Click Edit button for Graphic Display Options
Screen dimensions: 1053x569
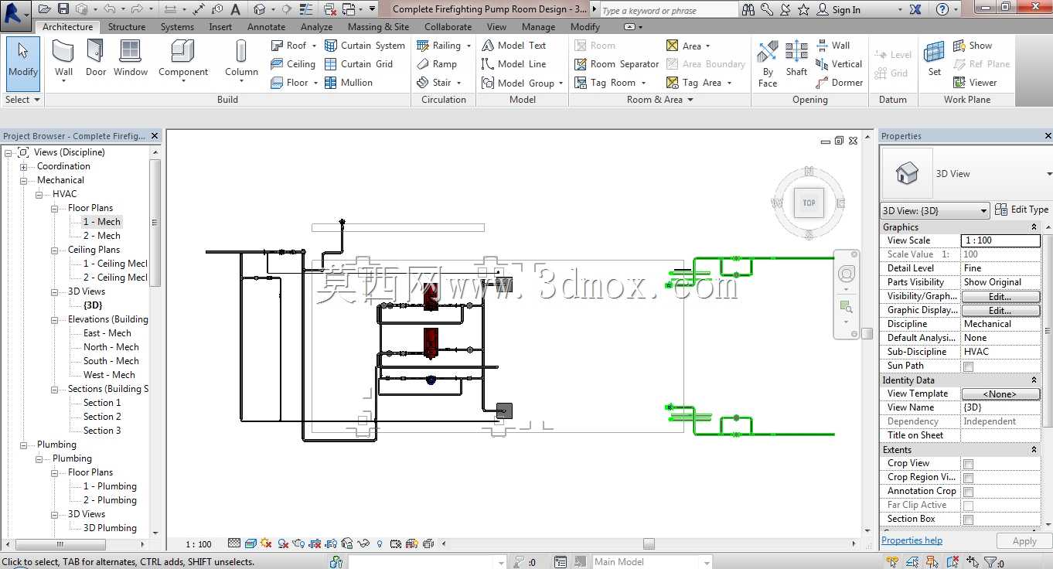click(x=1000, y=311)
